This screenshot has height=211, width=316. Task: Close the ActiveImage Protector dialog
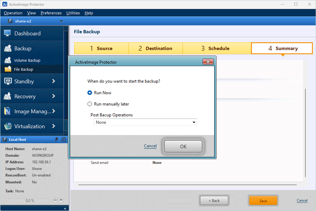208,62
